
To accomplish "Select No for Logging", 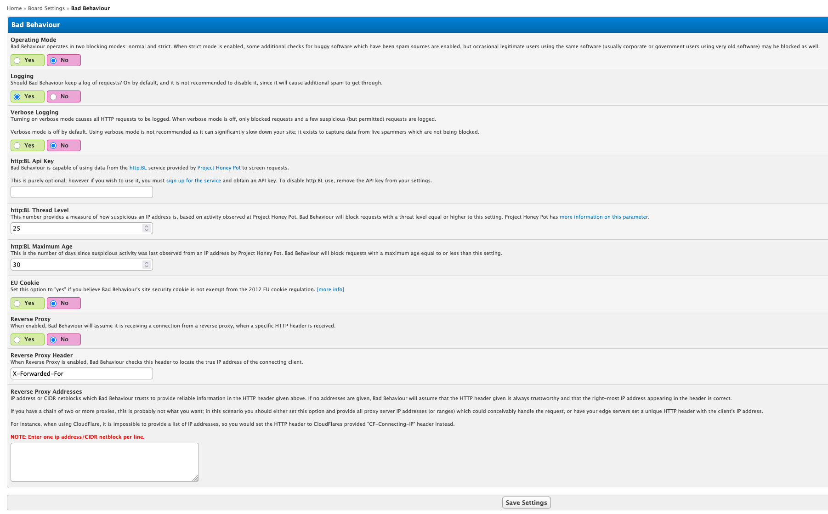I will [54, 97].
